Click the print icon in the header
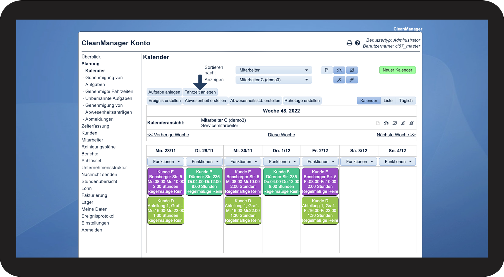 tap(349, 43)
